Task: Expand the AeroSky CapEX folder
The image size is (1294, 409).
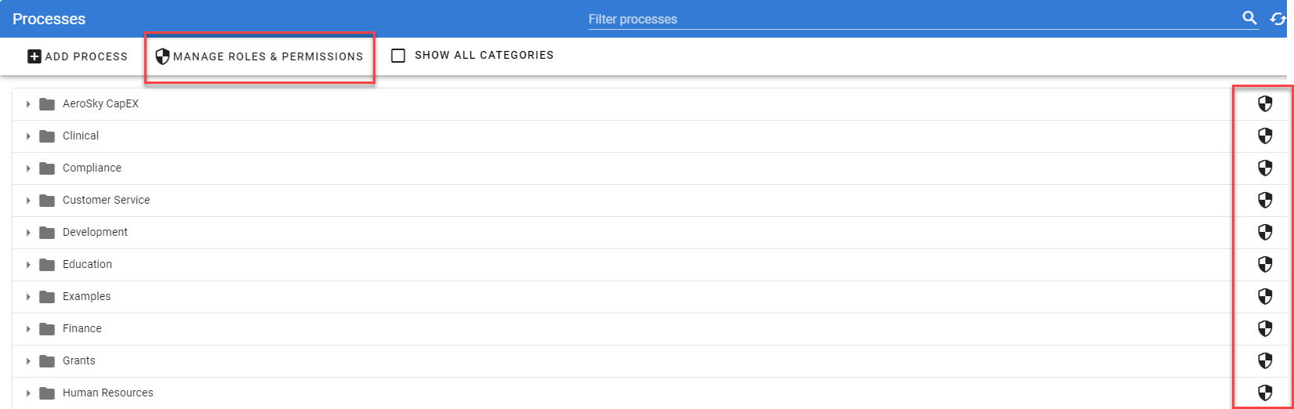Action: (28, 104)
